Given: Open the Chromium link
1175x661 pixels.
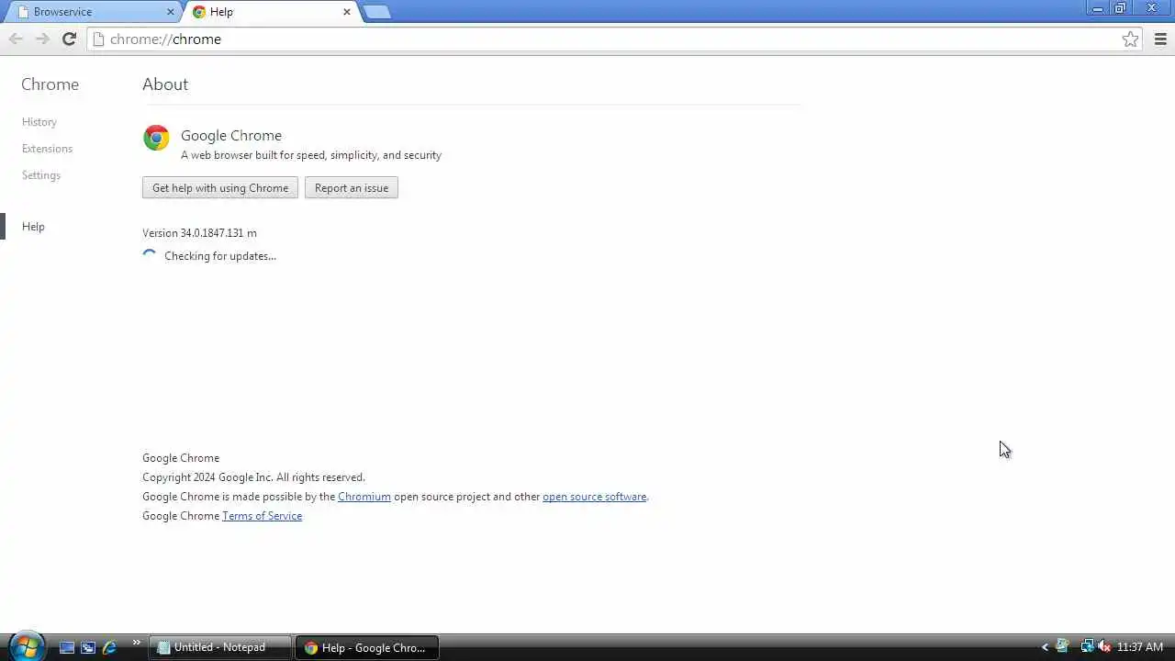Looking at the screenshot, I should pyautogui.click(x=364, y=496).
